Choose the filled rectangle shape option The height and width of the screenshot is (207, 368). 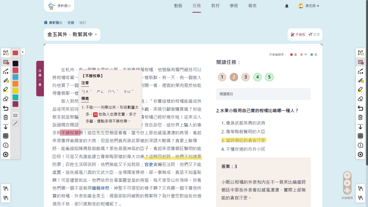[x=15, y=116]
